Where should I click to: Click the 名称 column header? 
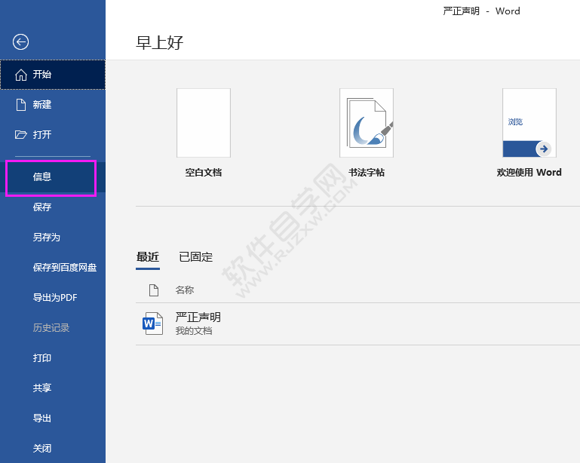[x=185, y=290]
